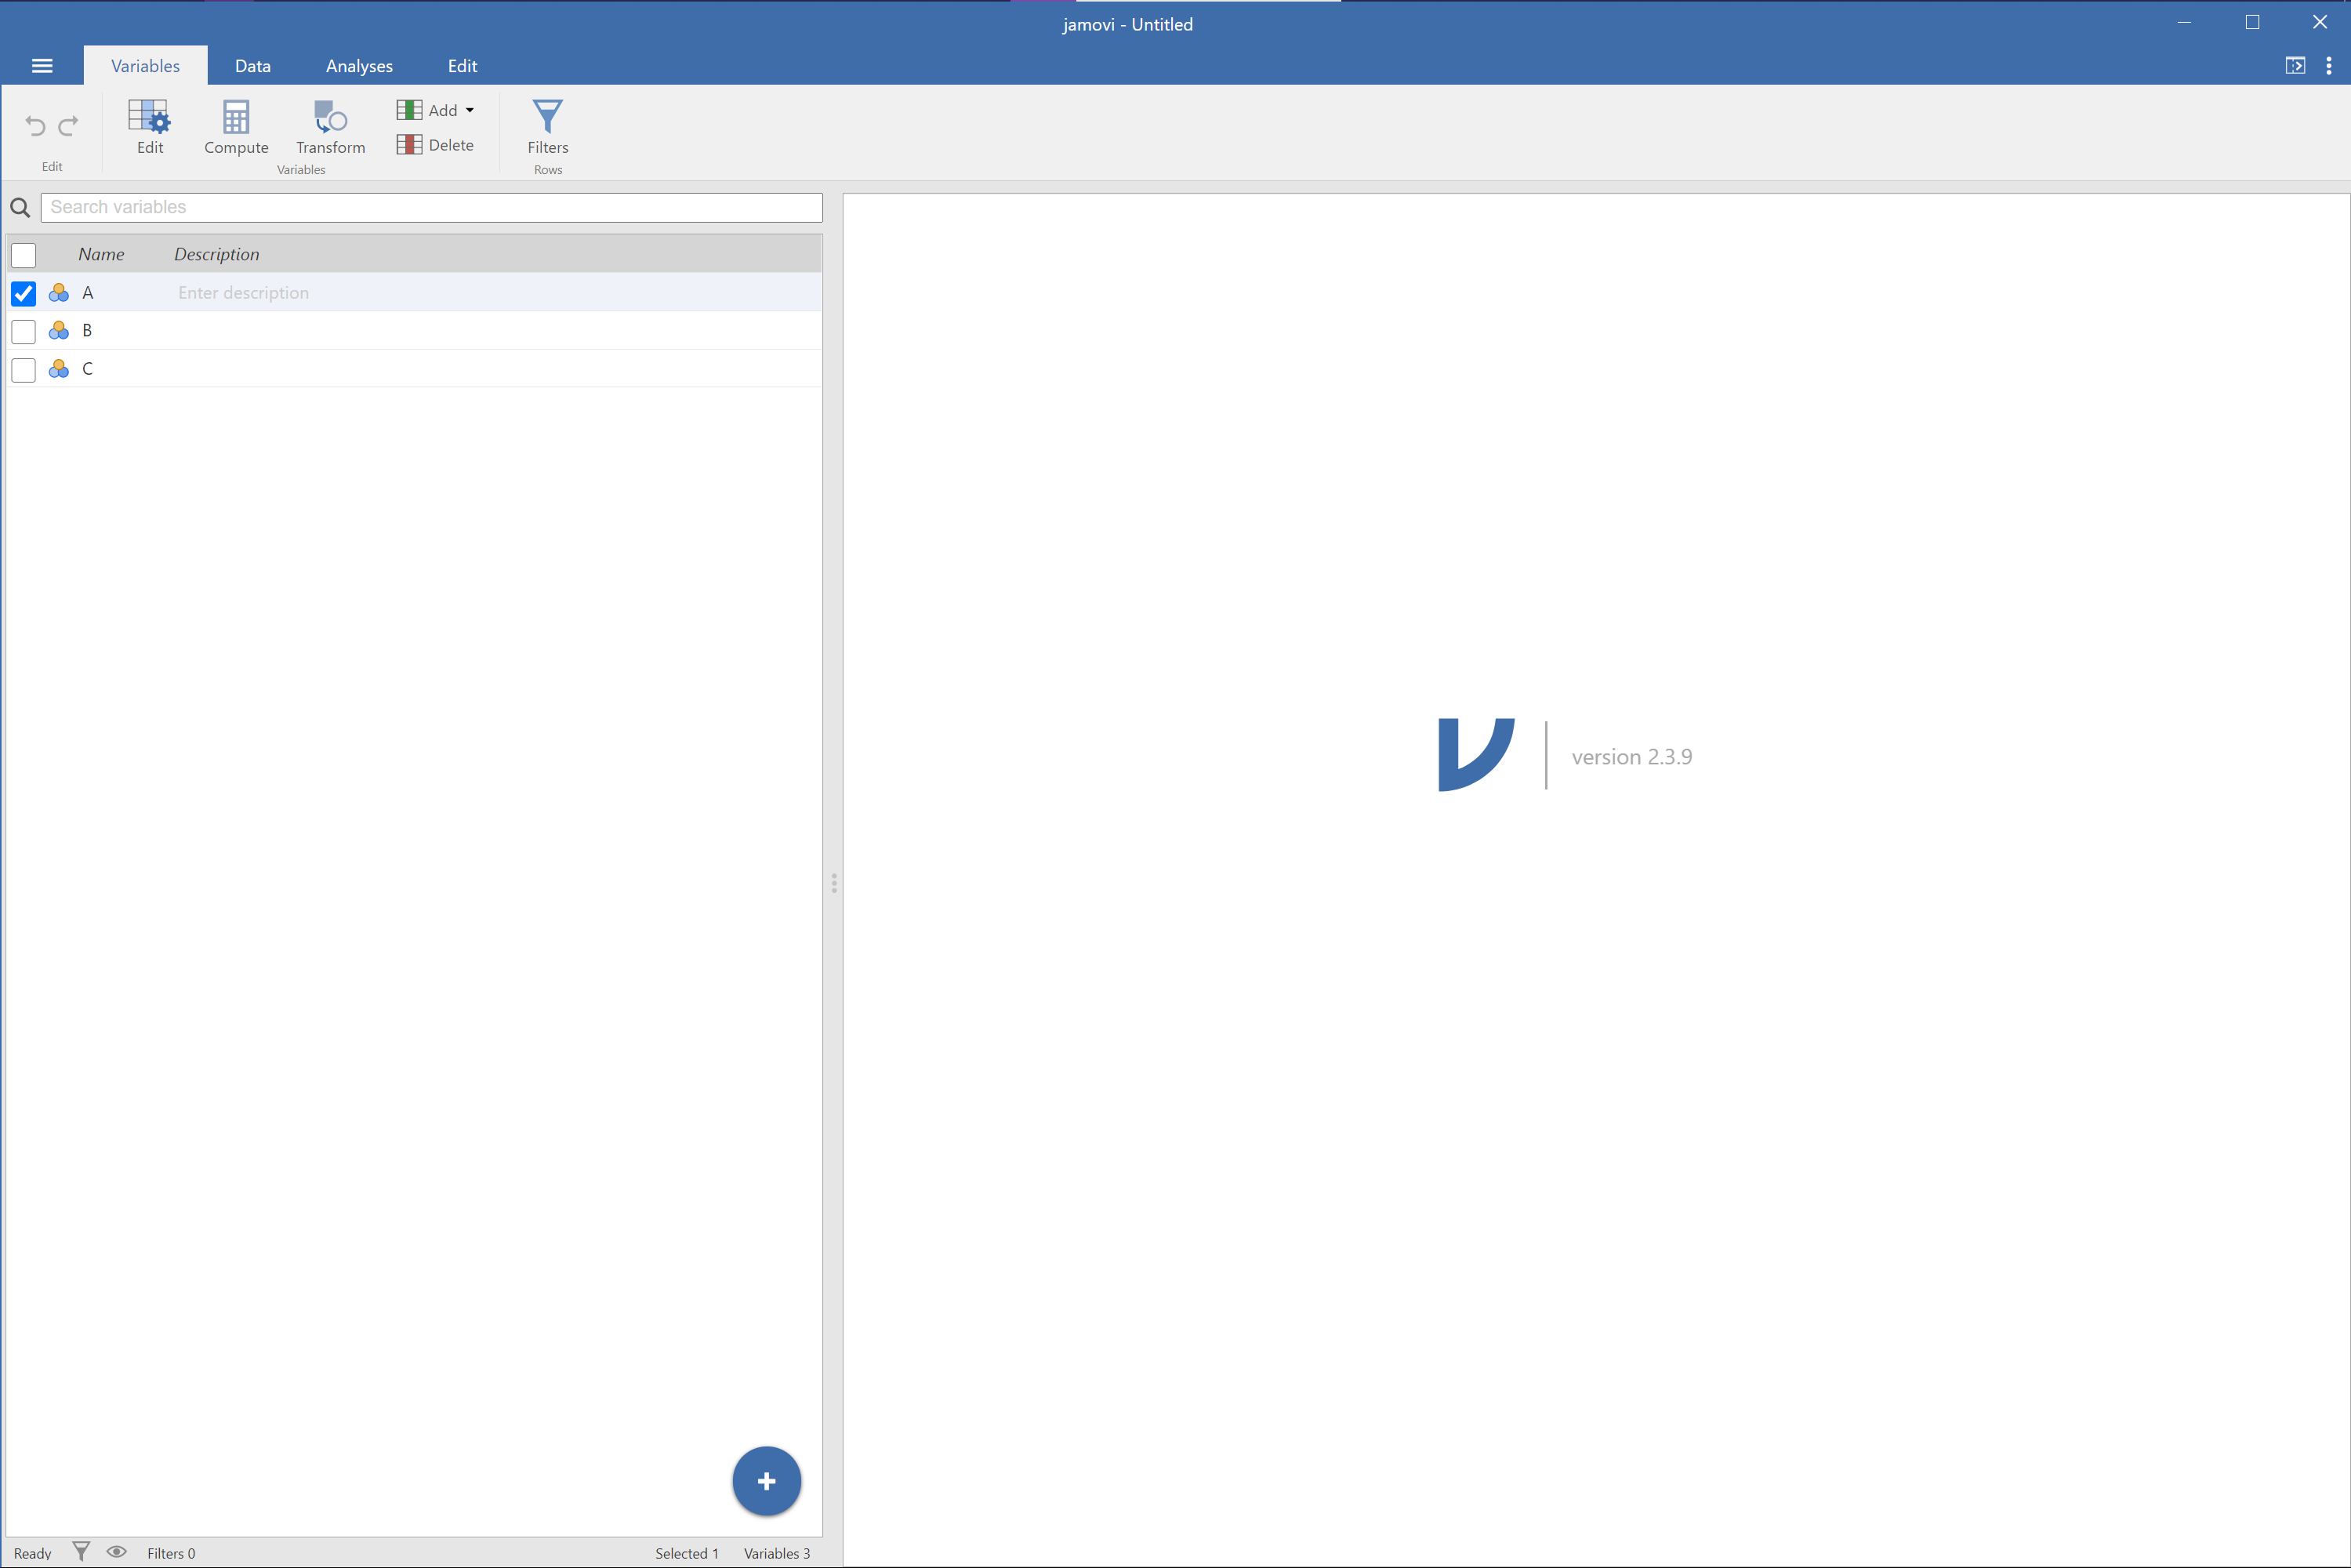The width and height of the screenshot is (2351, 1568).
Task: Redo the last action
Action: tap(69, 126)
